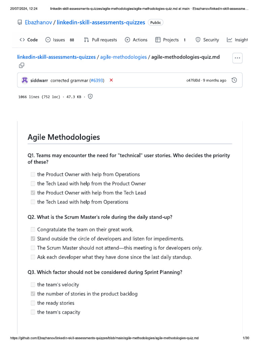Image resolution: width=259 pixels, height=346 pixels.
Task: Click the Pull requests icon
Action: [x=87, y=40]
